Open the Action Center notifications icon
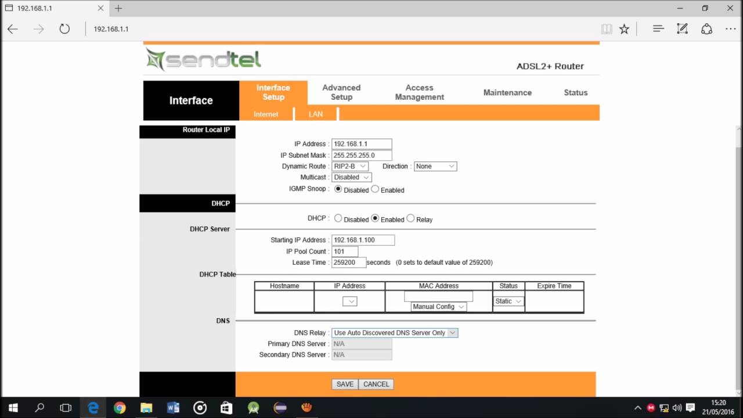The image size is (743, 418). coord(691,408)
